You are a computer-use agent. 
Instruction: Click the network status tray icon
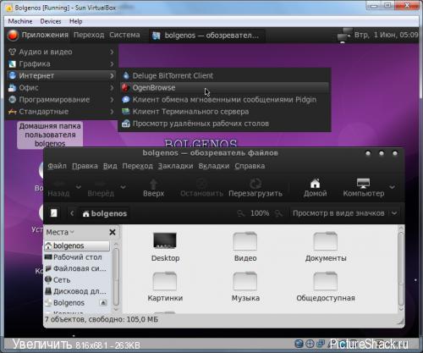tap(344, 36)
